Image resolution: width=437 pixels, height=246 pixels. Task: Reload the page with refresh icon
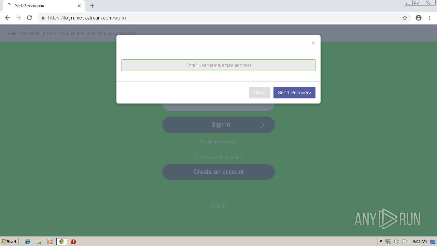(x=29, y=18)
